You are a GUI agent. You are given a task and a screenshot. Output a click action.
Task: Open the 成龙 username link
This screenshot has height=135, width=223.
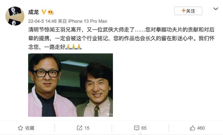pyautogui.click(x=33, y=12)
